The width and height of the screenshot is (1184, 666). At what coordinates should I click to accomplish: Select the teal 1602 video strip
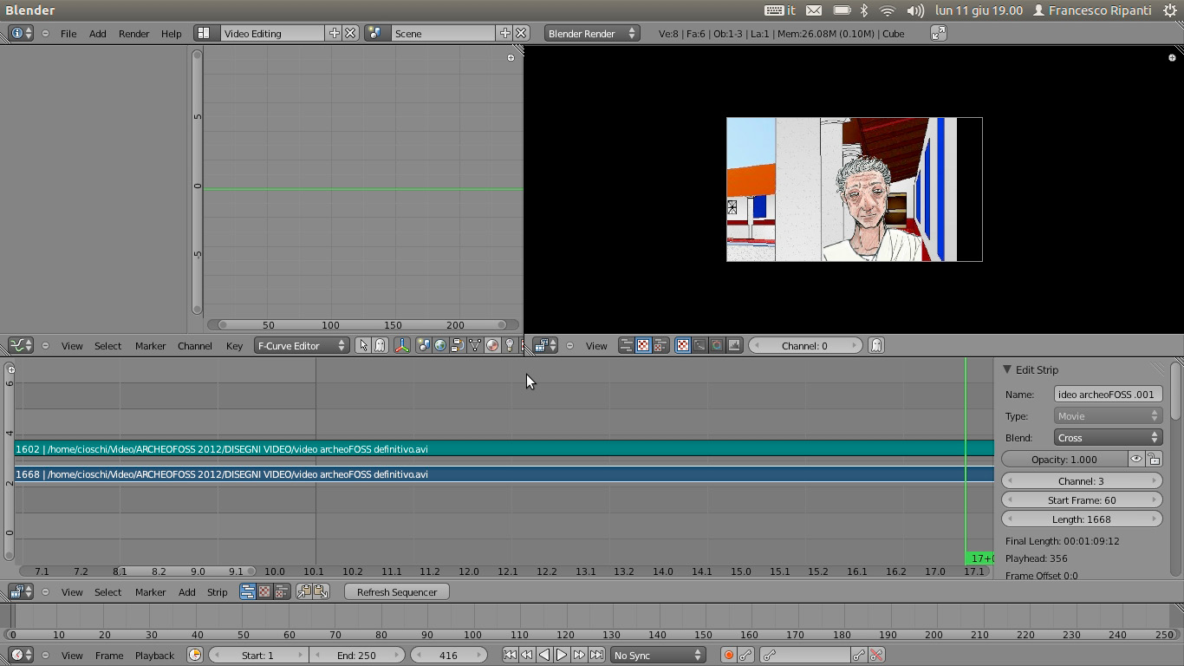[x=504, y=448]
